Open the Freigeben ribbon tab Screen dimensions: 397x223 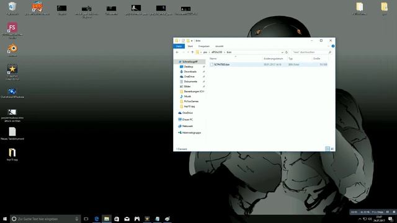tap(204, 46)
